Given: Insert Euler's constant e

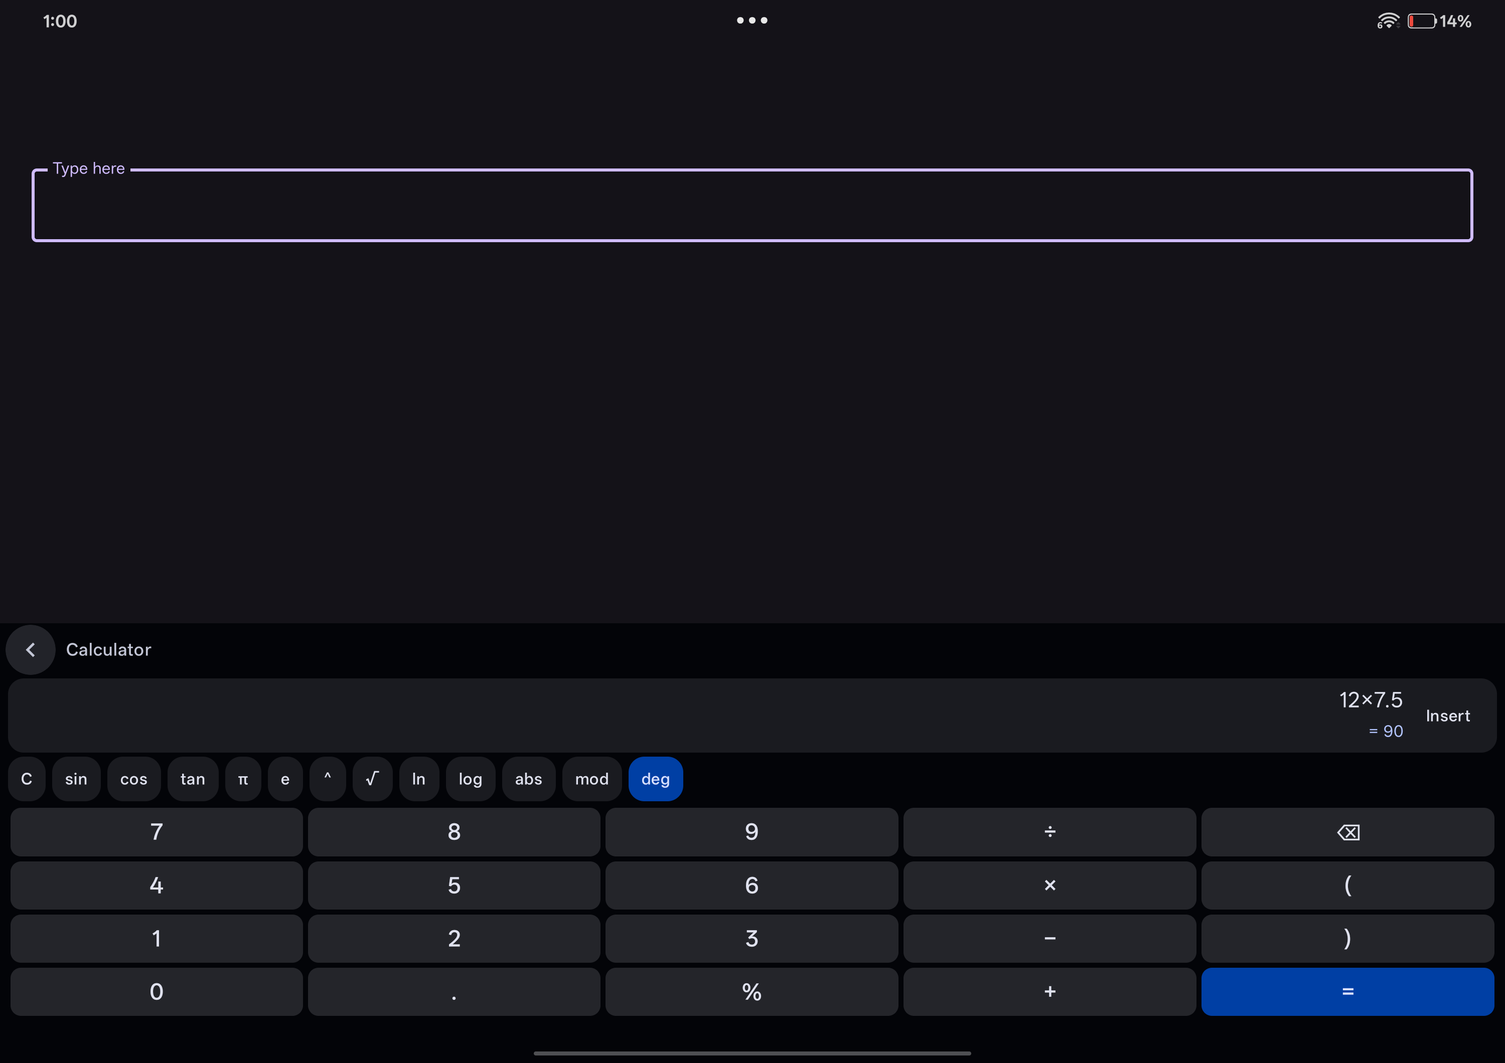Looking at the screenshot, I should pyautogui.click(x=285, y=779).
